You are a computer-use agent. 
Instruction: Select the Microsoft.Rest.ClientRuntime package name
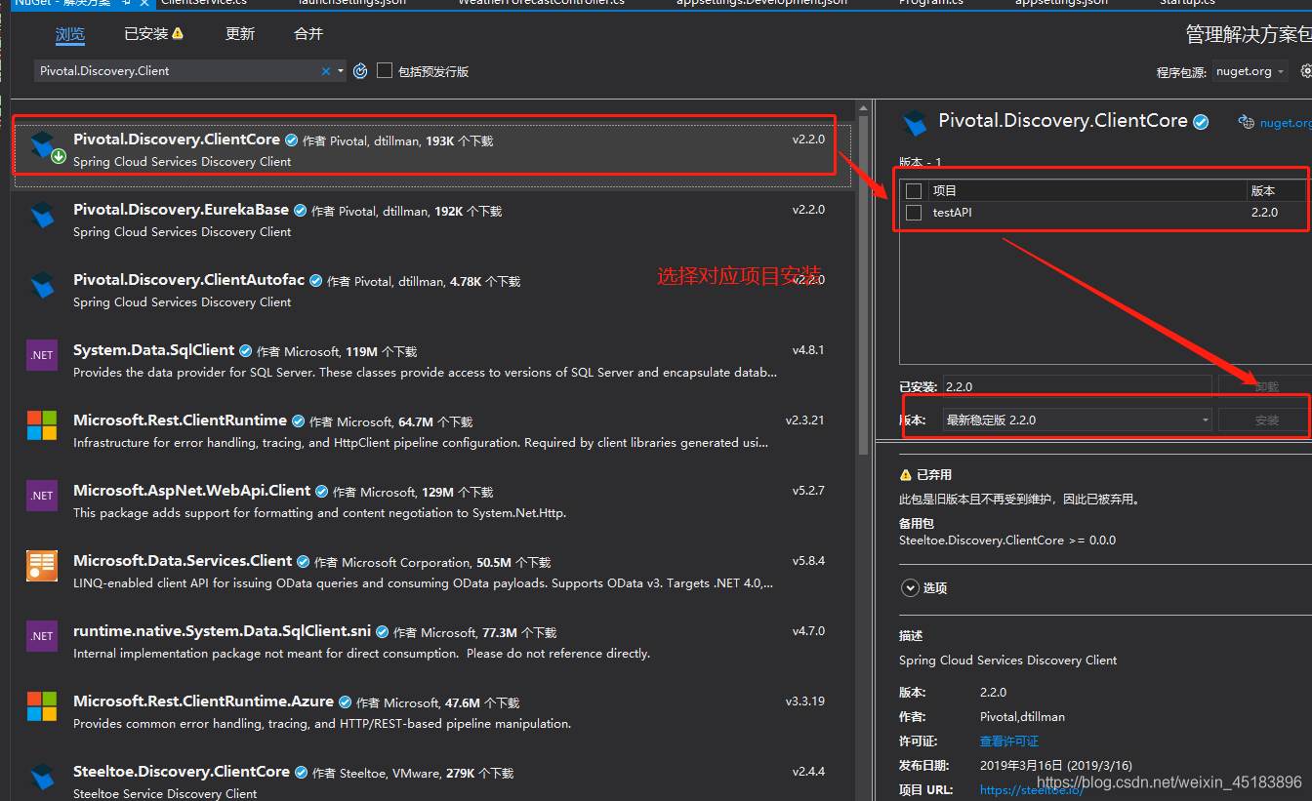tap(180, 421)
